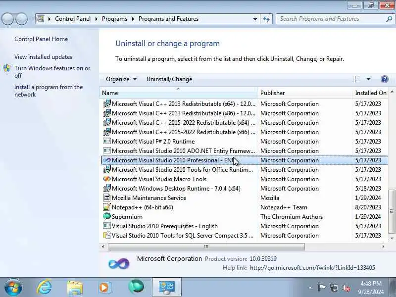Click the Visual F# 2.0 Runtime icon
396x297 pixels.
click(107, 141)
